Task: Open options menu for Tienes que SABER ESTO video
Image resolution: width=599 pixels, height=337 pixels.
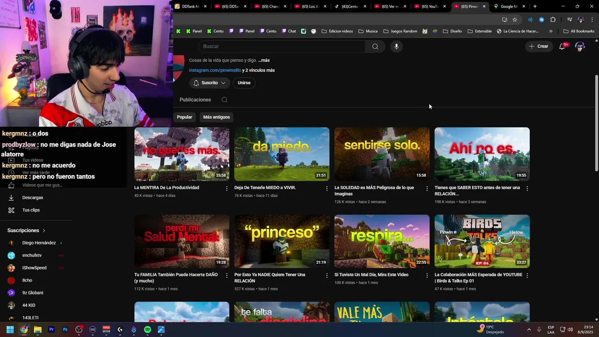Action: (527, 189)
